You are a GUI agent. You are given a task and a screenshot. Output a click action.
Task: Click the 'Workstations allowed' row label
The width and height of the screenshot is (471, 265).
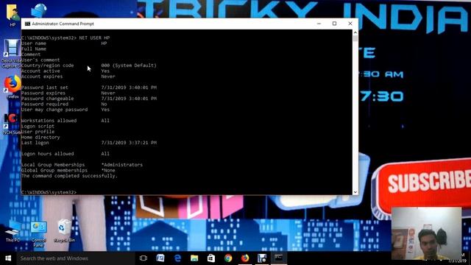tap(49, 121)
